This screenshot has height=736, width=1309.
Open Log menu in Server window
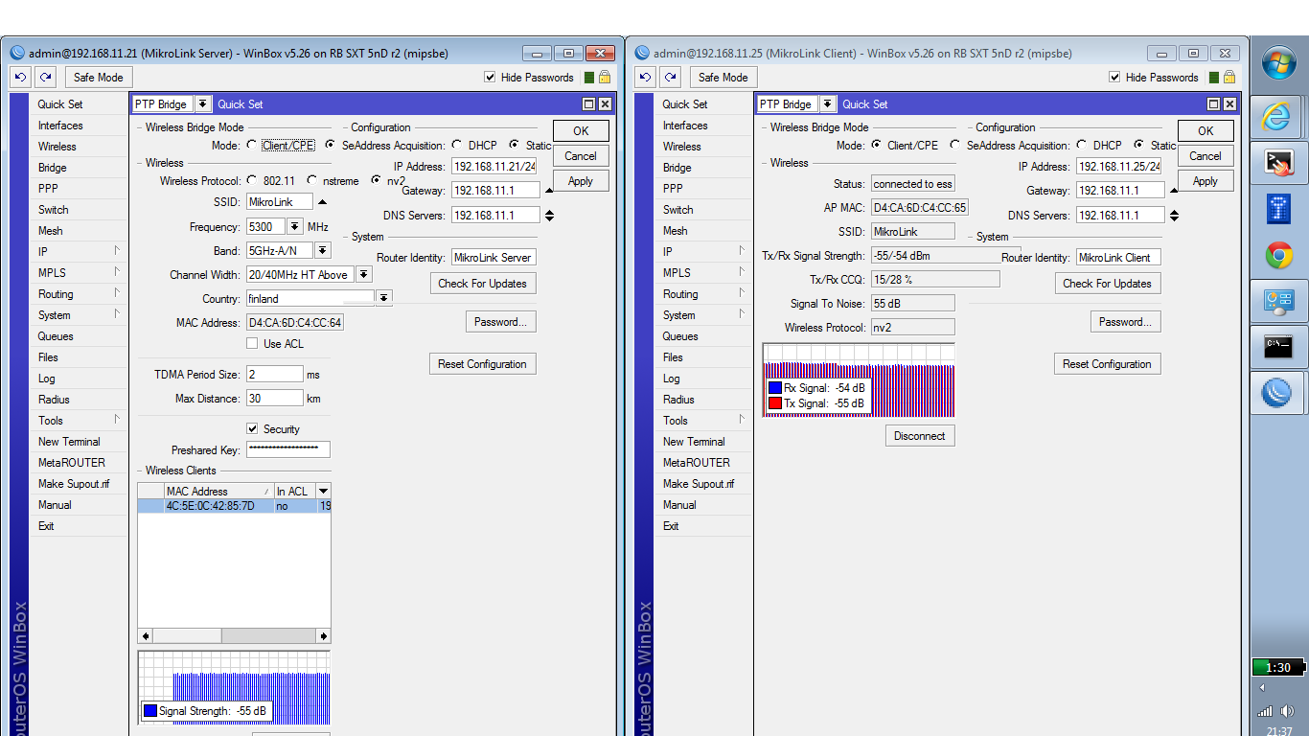79,379
